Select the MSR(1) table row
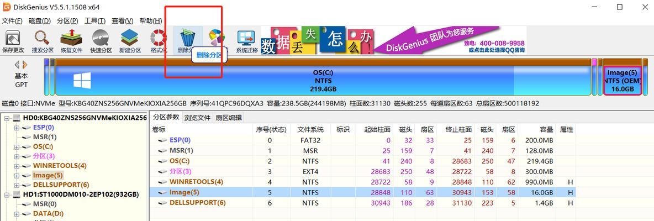Image resolution: width=654 pixels, height=221 pixels. [363, 150]
